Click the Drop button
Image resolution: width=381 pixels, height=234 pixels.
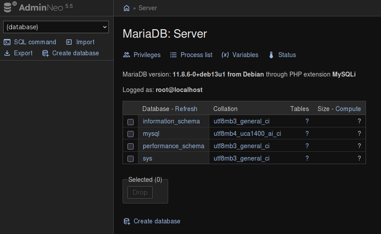140,192
